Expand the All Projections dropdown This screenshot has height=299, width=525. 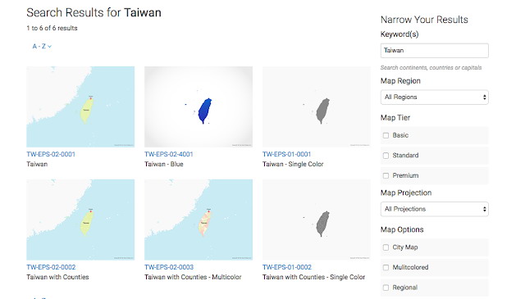435,209
